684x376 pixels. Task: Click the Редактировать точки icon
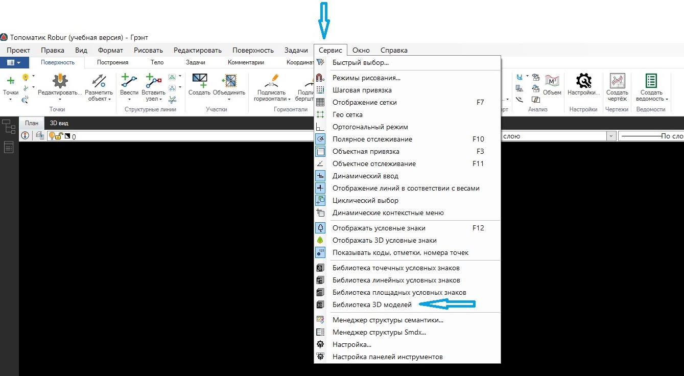click(60, 82)
